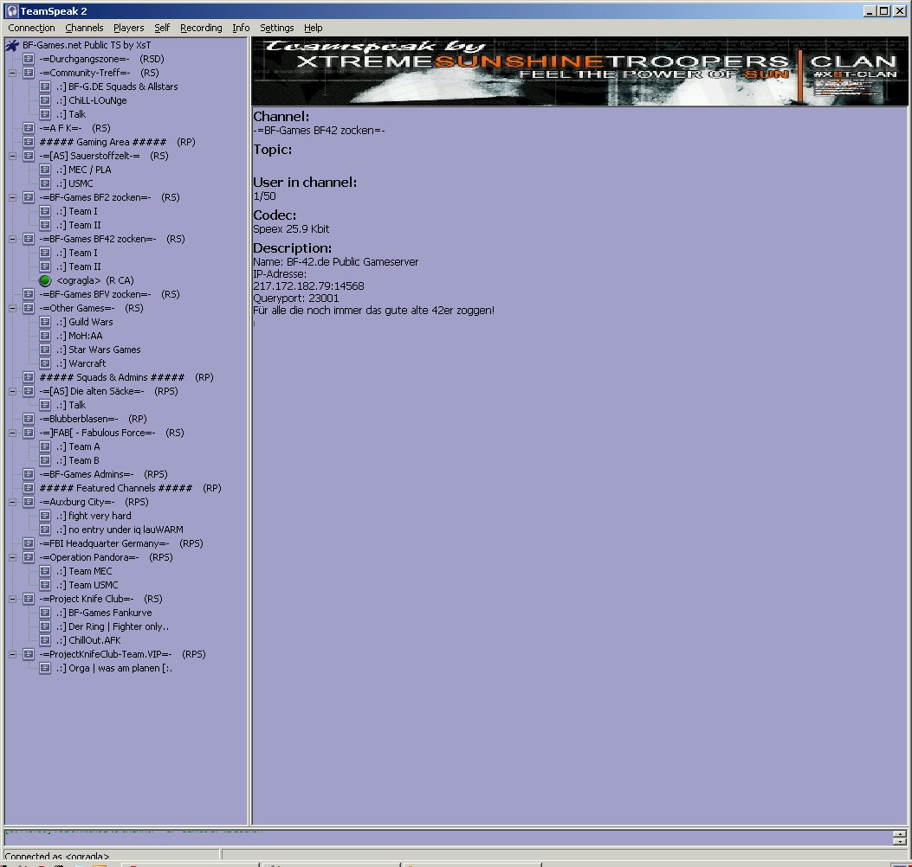Click the ChiLL-LOuNge sub-channel icon

45,100
